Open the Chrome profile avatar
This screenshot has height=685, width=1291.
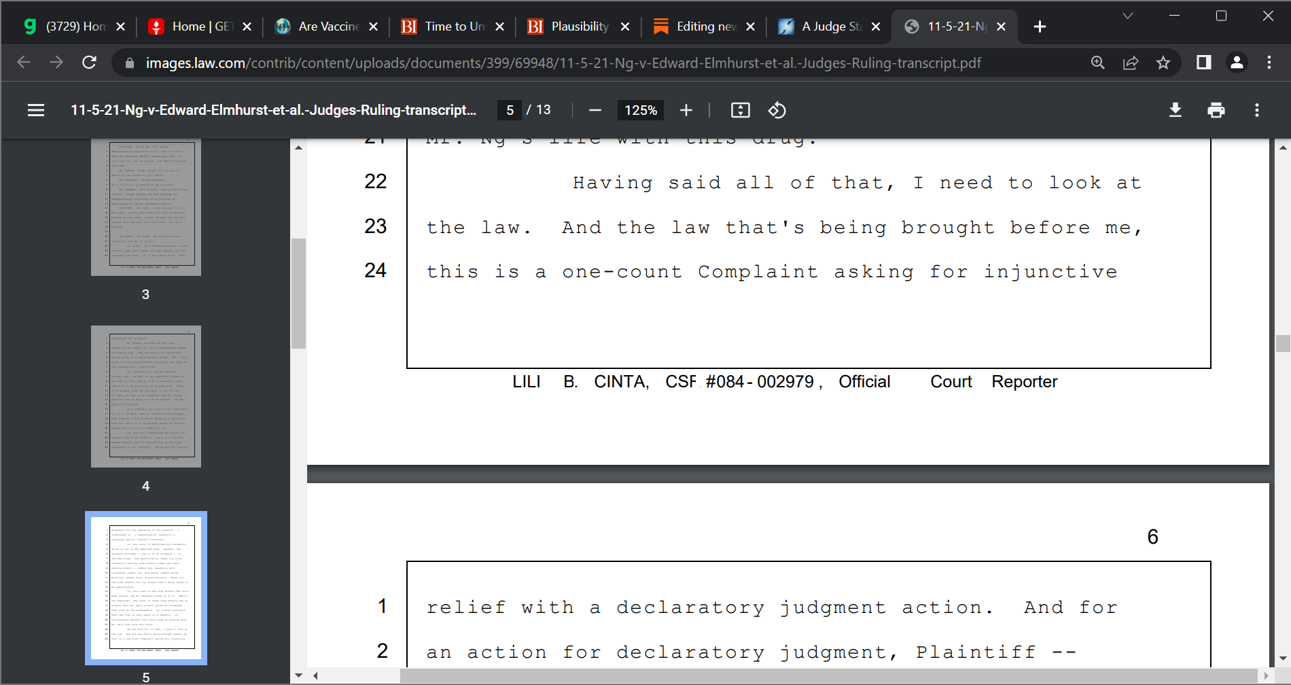point(1237,63)
